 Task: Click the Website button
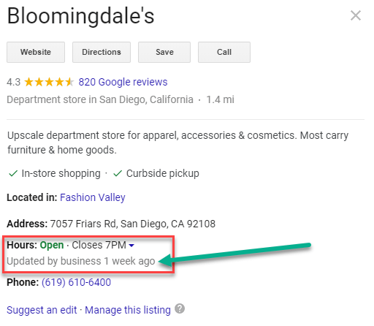pos(36,52)
